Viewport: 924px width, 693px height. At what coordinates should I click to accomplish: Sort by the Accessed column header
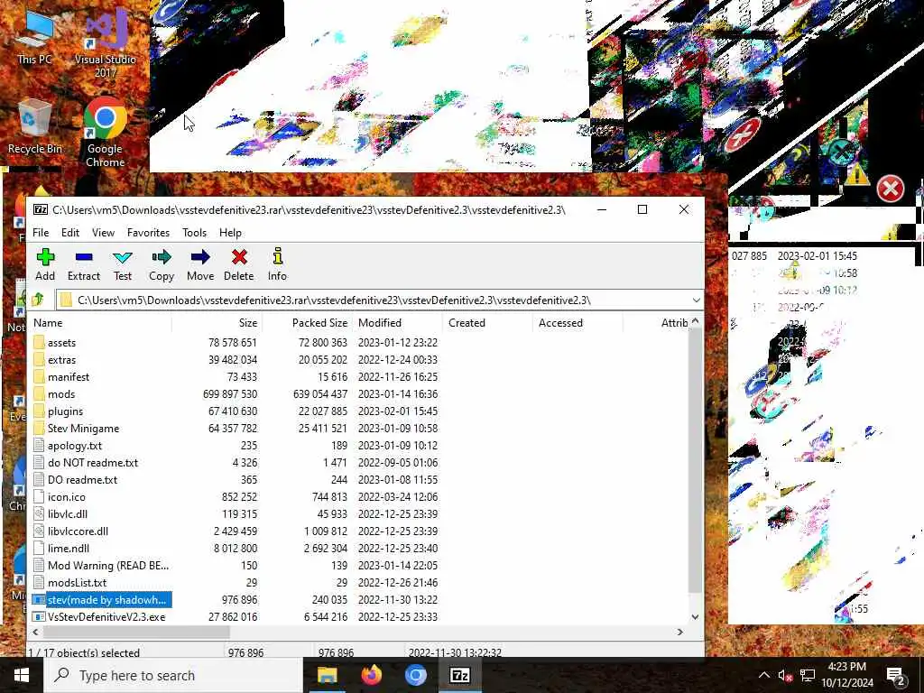[577, 323]
